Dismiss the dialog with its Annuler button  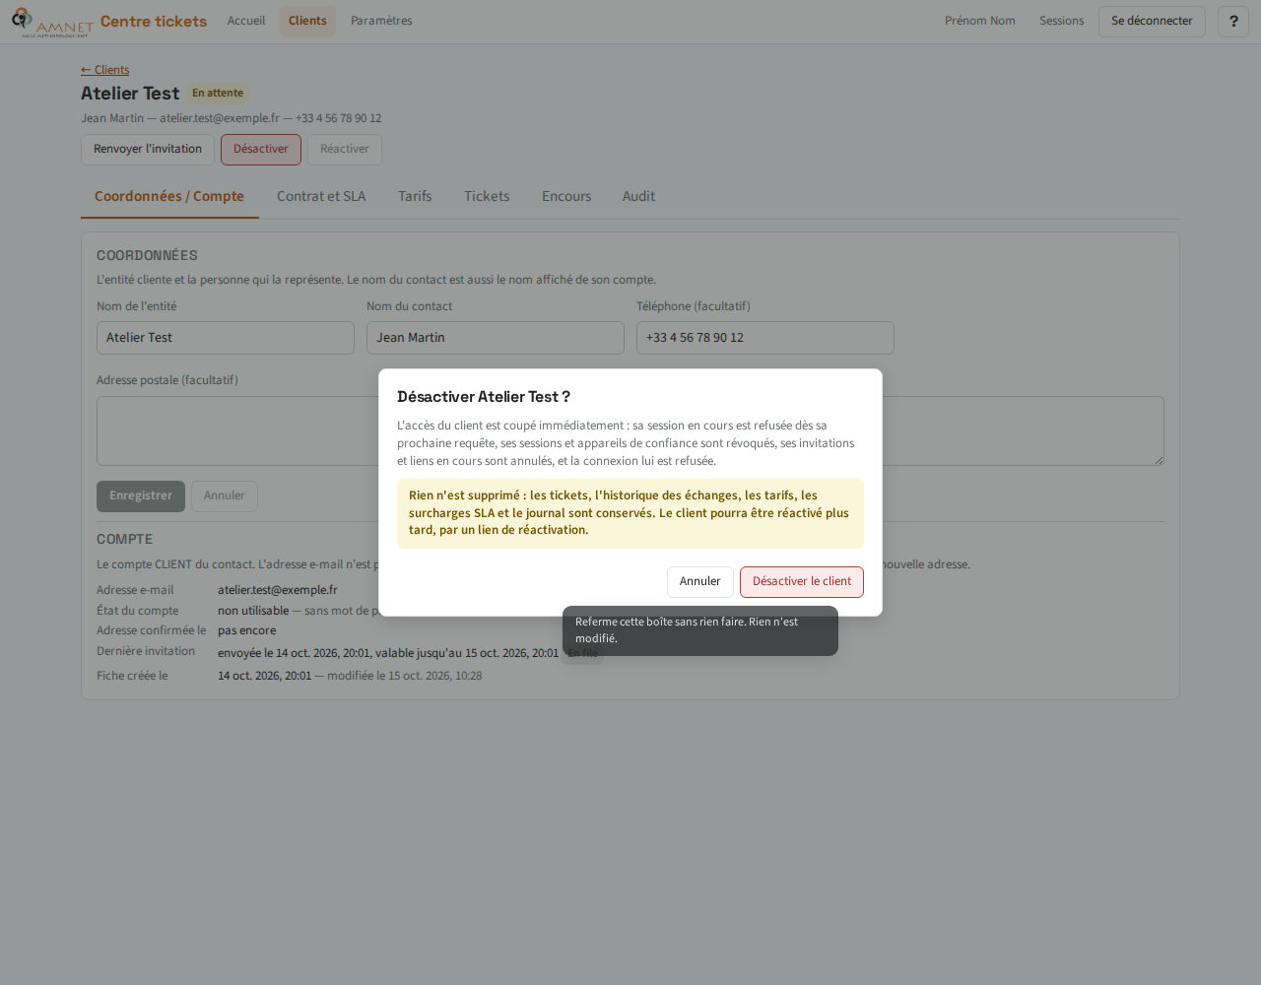[700, 582]
